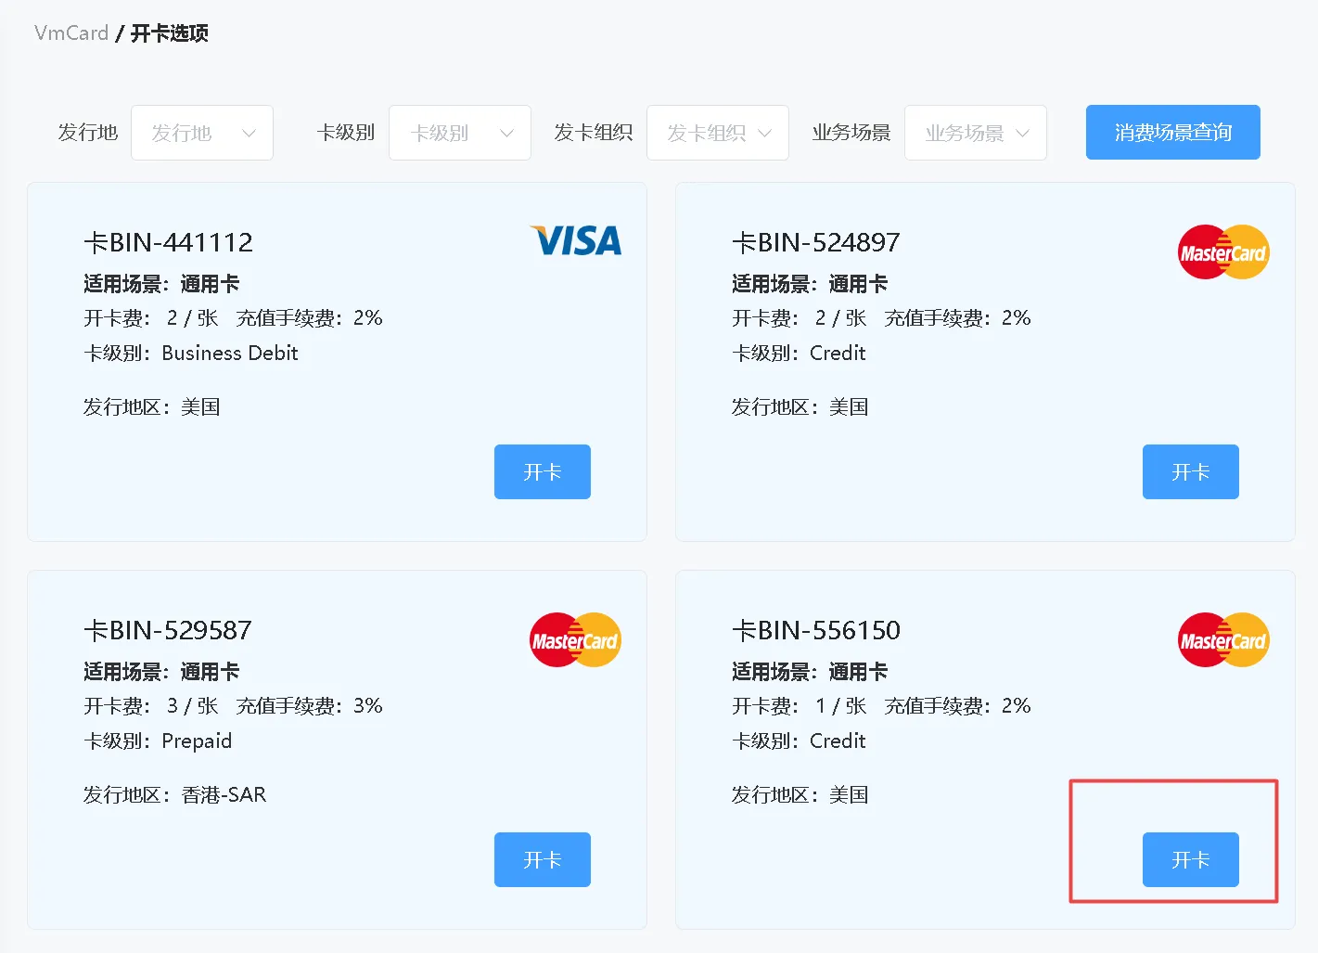Click the VISA logo on card 441112
The image size is (1318, 953).
(575, 241)
